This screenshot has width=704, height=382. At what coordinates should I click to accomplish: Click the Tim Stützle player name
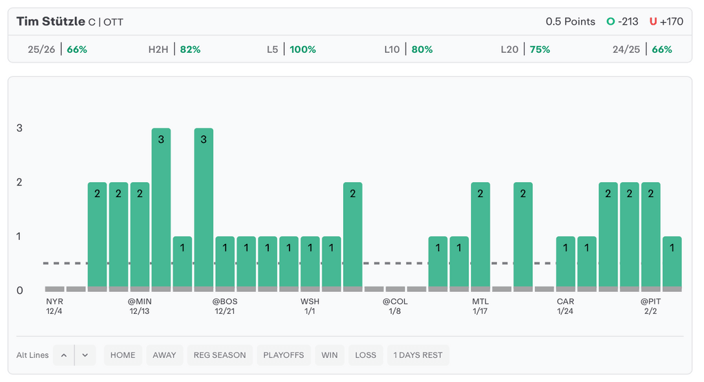point(50,21)
